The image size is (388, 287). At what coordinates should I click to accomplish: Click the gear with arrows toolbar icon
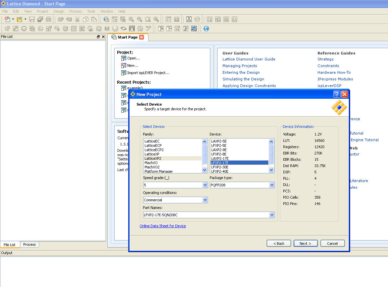pos(140,29)
